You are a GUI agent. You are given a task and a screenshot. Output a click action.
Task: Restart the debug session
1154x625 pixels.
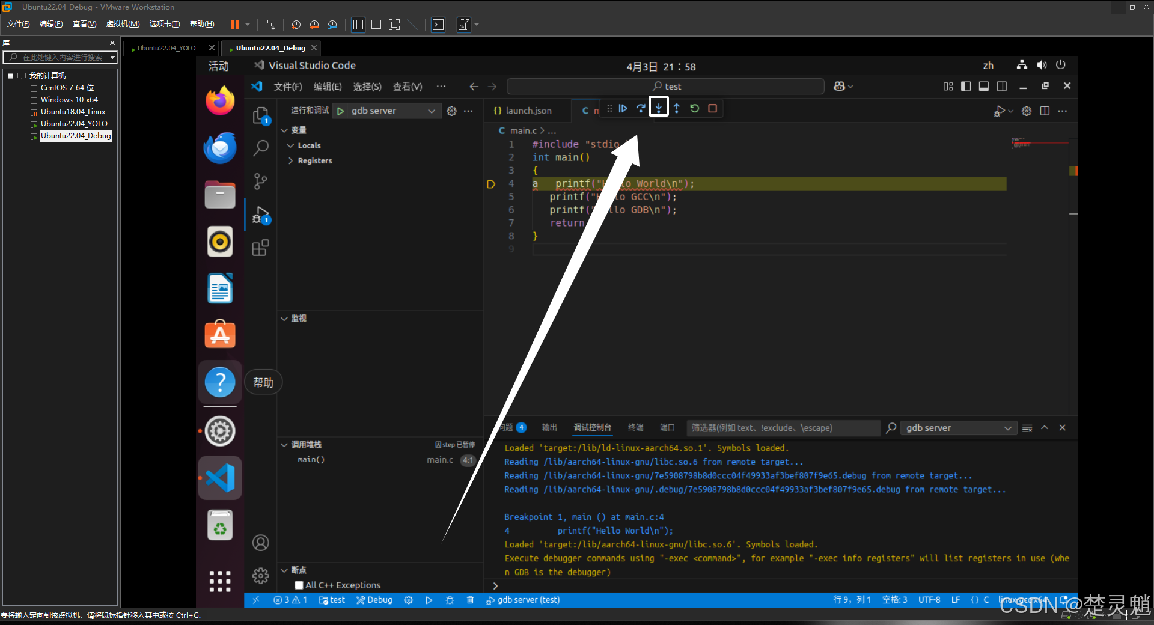click(x=695, y=109)
